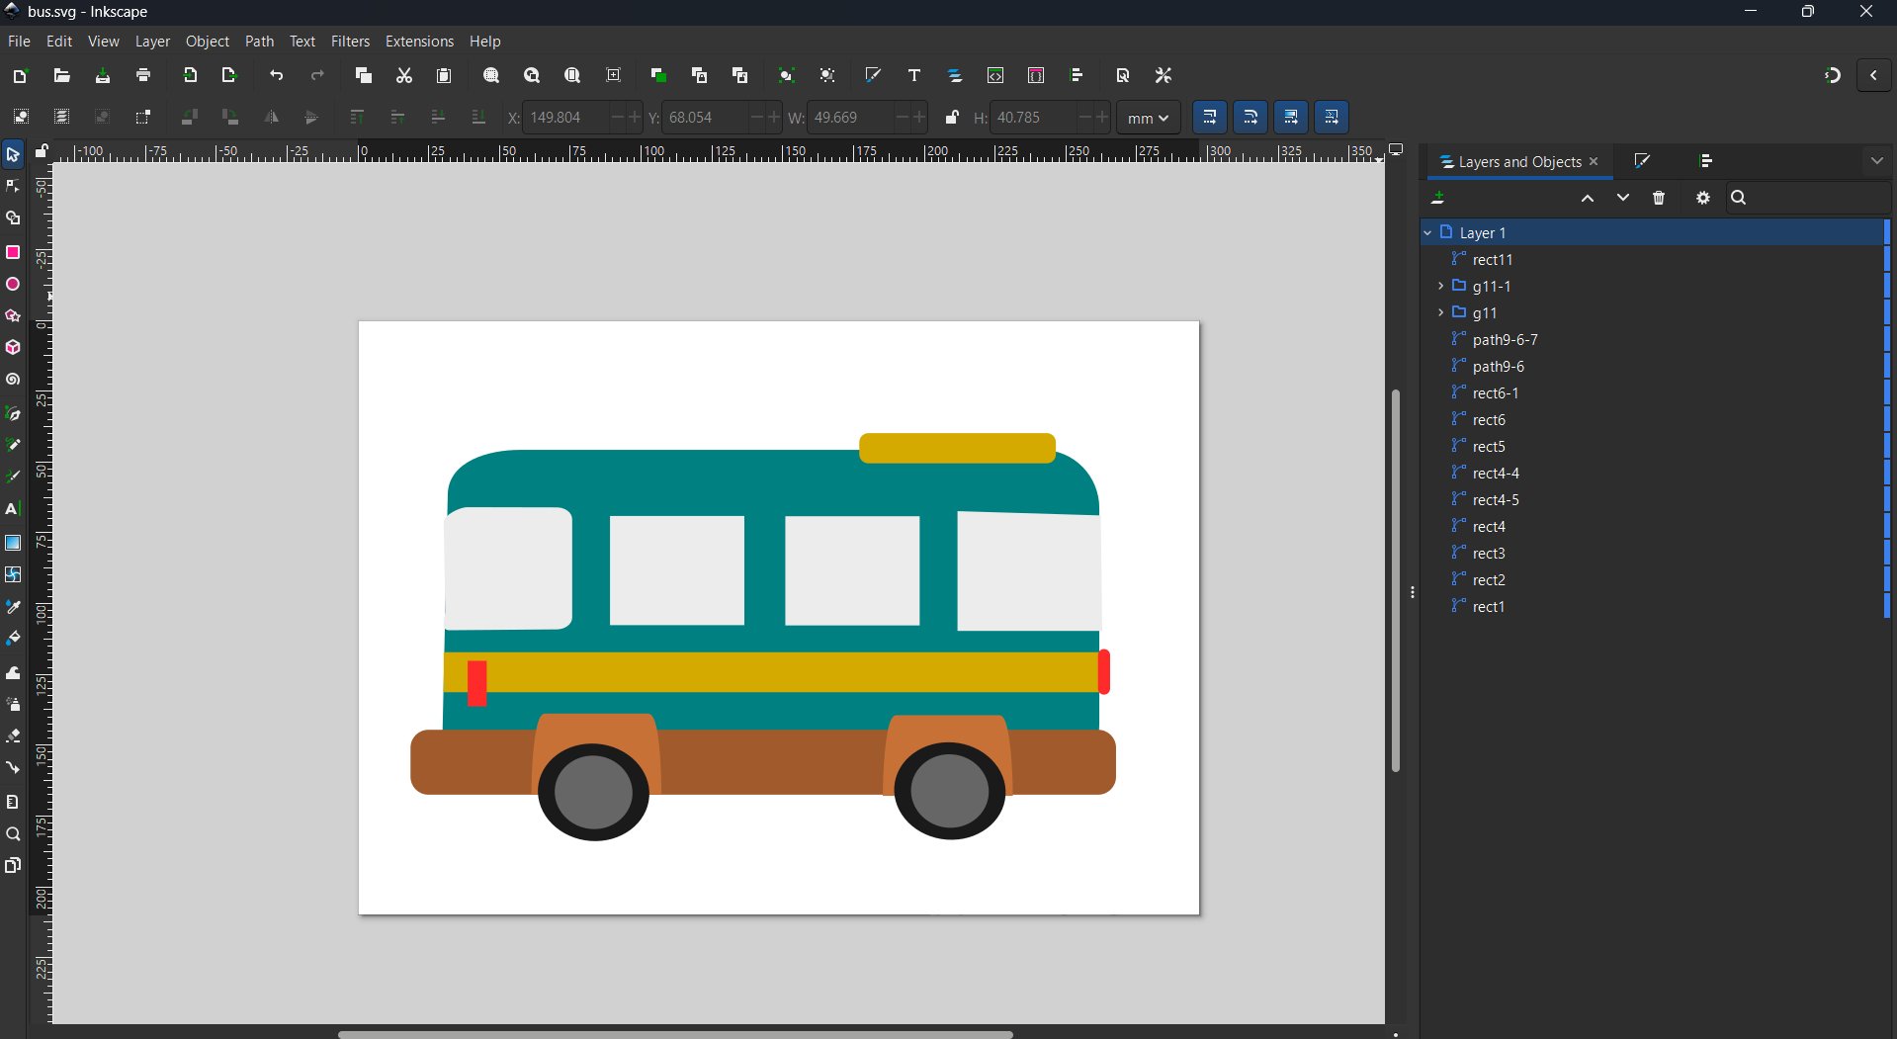Toggle 'Scale stroke width' option

[1210, 118]
